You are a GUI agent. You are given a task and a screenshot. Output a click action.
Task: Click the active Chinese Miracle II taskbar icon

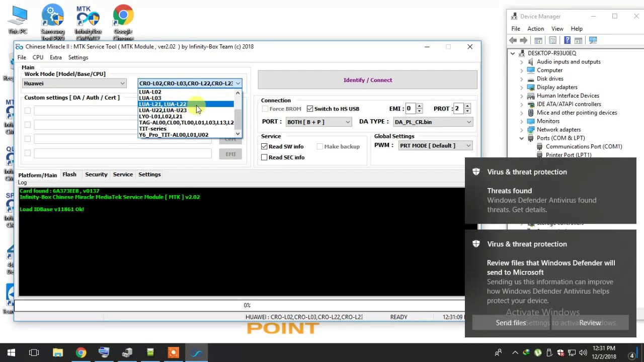point(196,352)
